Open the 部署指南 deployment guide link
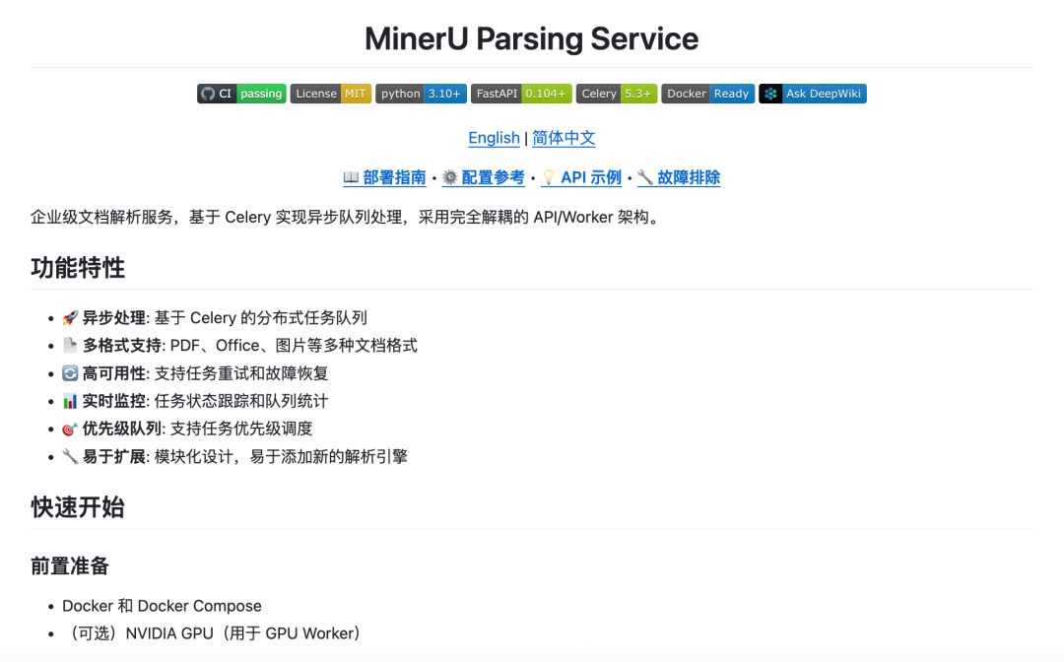 click(x=384, y=177)
